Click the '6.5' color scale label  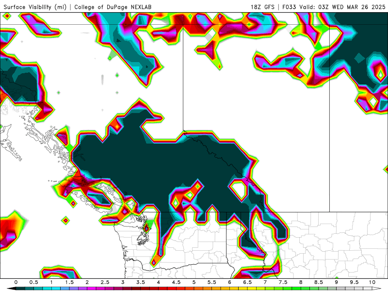(x=247, y=282)
